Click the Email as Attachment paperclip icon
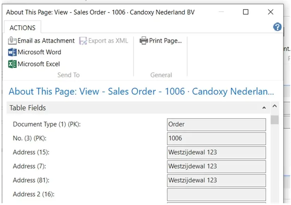Image resolution: width=291 pixels, height=205 pixels. click(12, 41)
